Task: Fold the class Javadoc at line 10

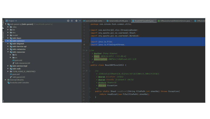Action: coord(90,50)
